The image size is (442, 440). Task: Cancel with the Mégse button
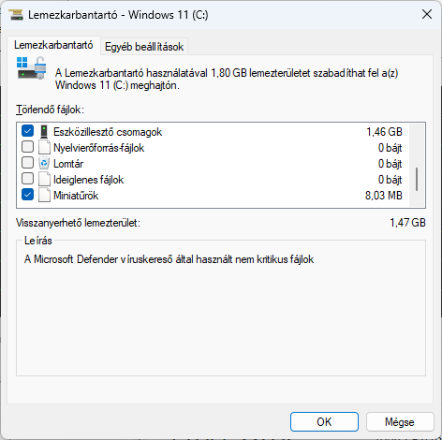click(400, 422)
